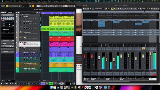The image size is (160, 90).
Task: Click the green Play transport button
Action: point(51,83)
